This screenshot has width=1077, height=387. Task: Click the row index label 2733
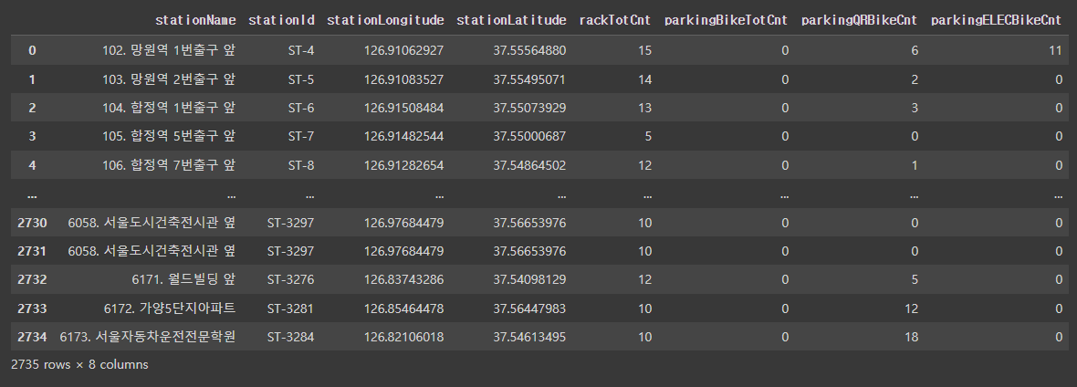pyautogui.click(x=32, y=309)
